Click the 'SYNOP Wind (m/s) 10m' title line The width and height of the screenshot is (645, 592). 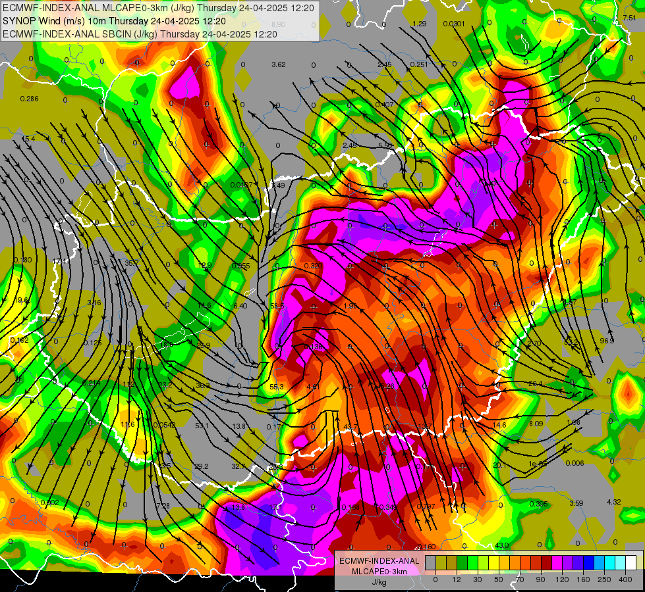tap(115, 21)
